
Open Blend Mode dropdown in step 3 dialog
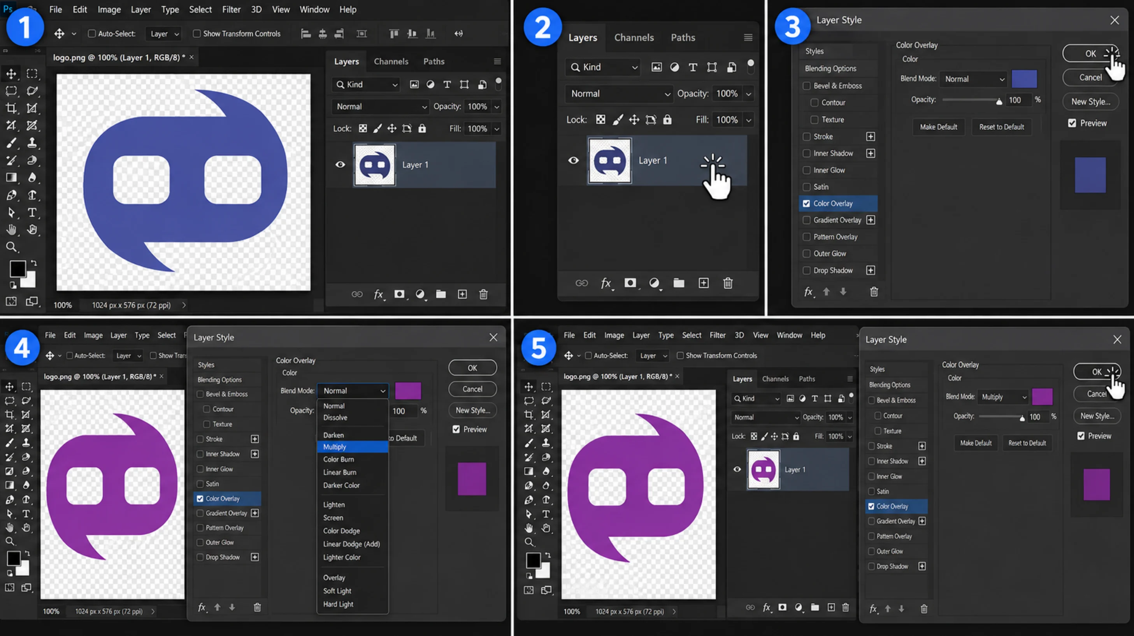(973, 79)
